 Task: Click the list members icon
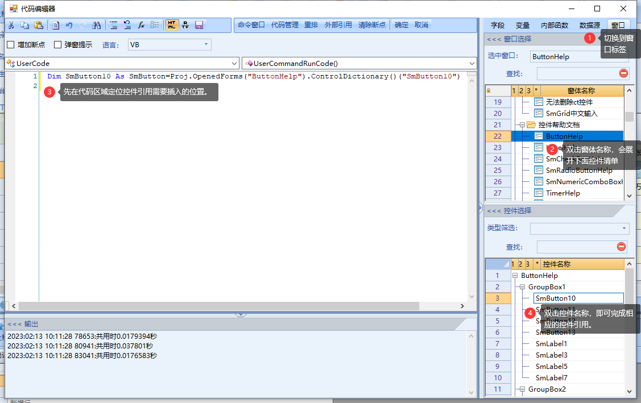coord(155,26)
